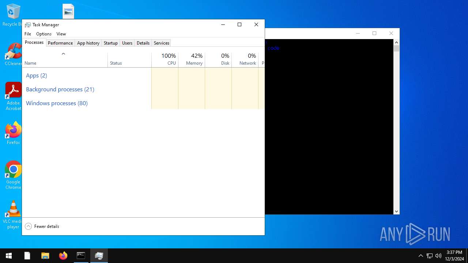Switch to the Details tab
This screenshot has height=263, width=468.
[x=143, y=43]
